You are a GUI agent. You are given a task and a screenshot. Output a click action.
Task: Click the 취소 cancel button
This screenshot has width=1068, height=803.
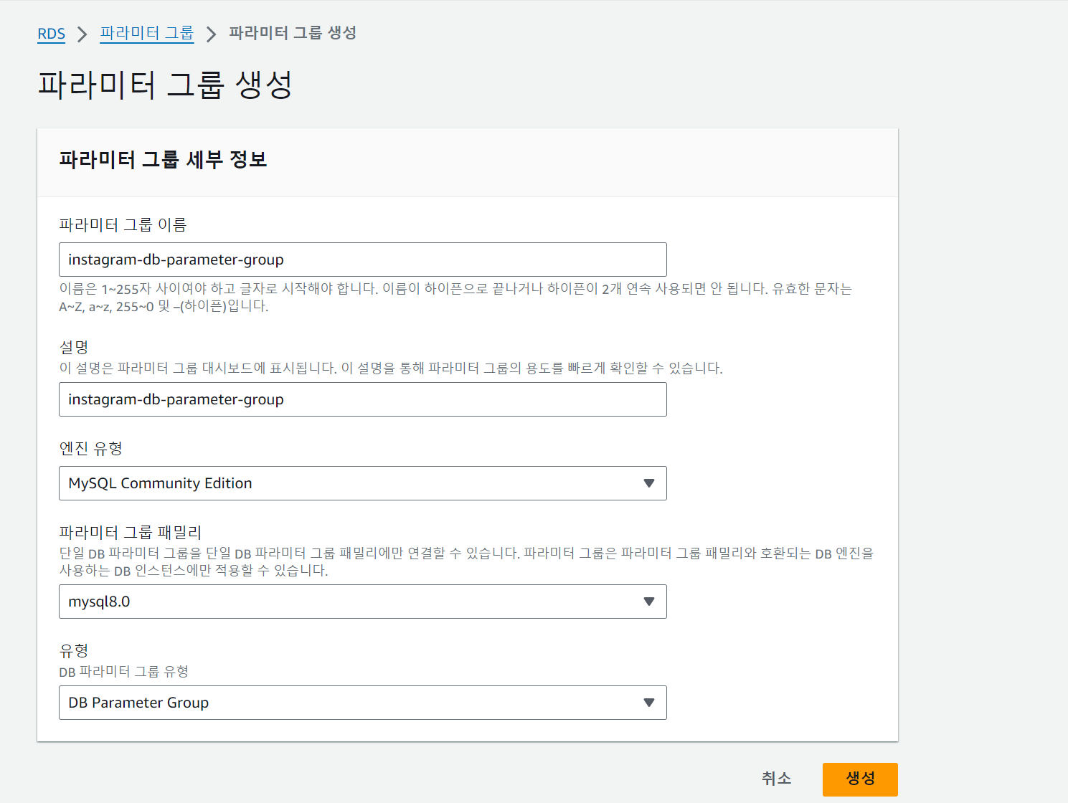coord(777,779)
